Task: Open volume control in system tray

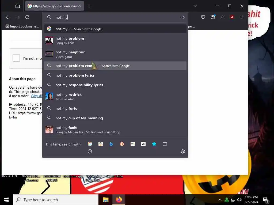Action: pyautogui.click(x=239, y=200)
